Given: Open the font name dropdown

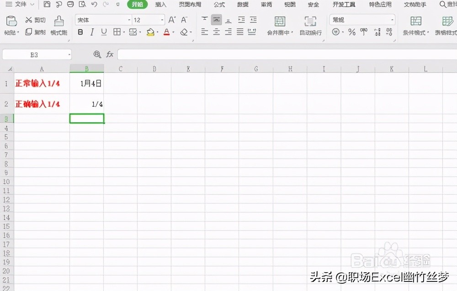Looking at the screenshot, I should [x=129, y=20].
